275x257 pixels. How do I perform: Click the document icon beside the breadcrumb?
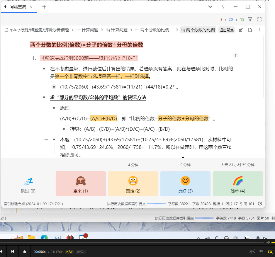(x=250, y=30)
